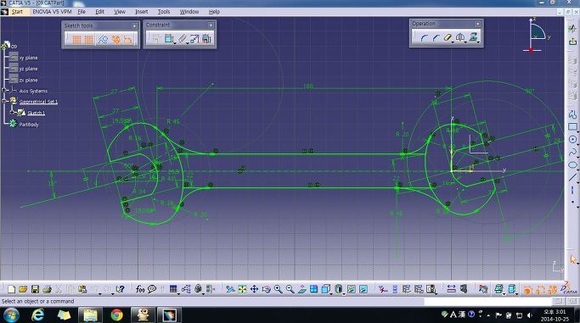Click the Print icon
Screen dimensions: 580x323
[47, 289]
